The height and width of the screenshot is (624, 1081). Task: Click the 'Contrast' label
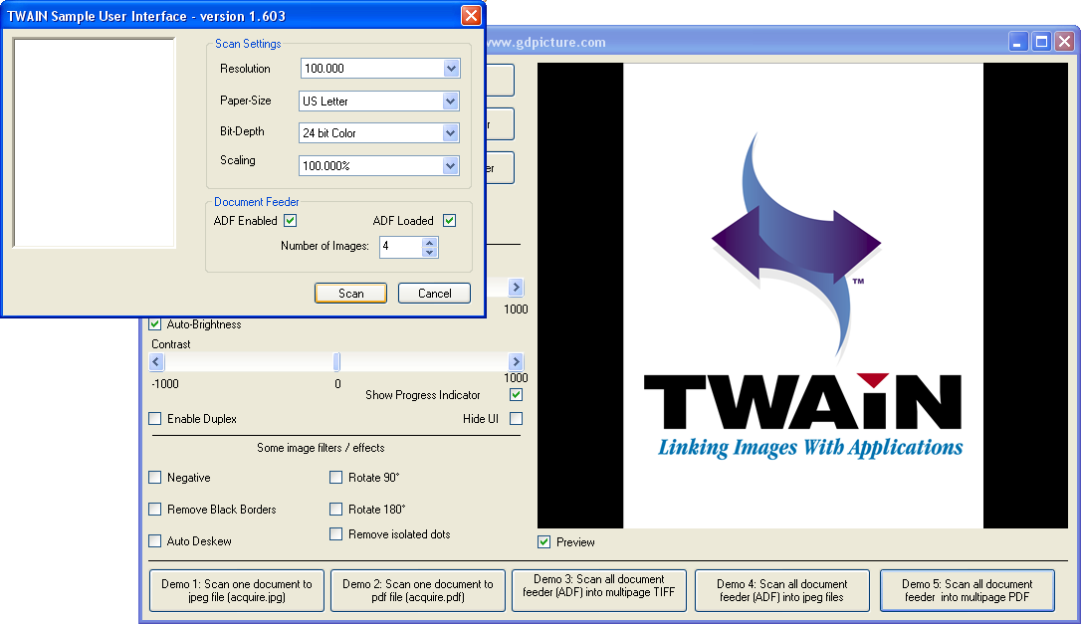(171, 344)
